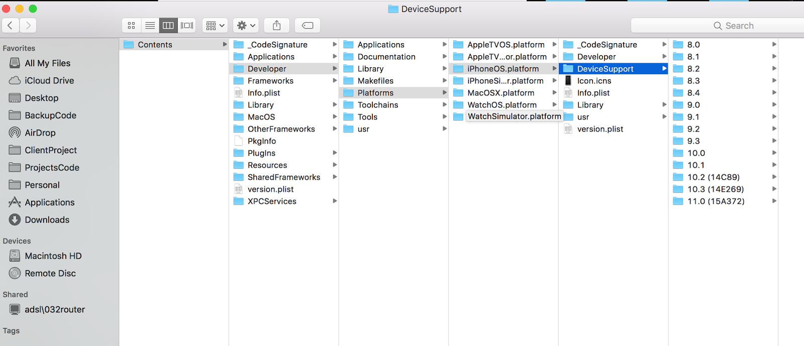Select version.plist in iPhoneOS.platform column
The image size is (804, 346).
[614, 129]
